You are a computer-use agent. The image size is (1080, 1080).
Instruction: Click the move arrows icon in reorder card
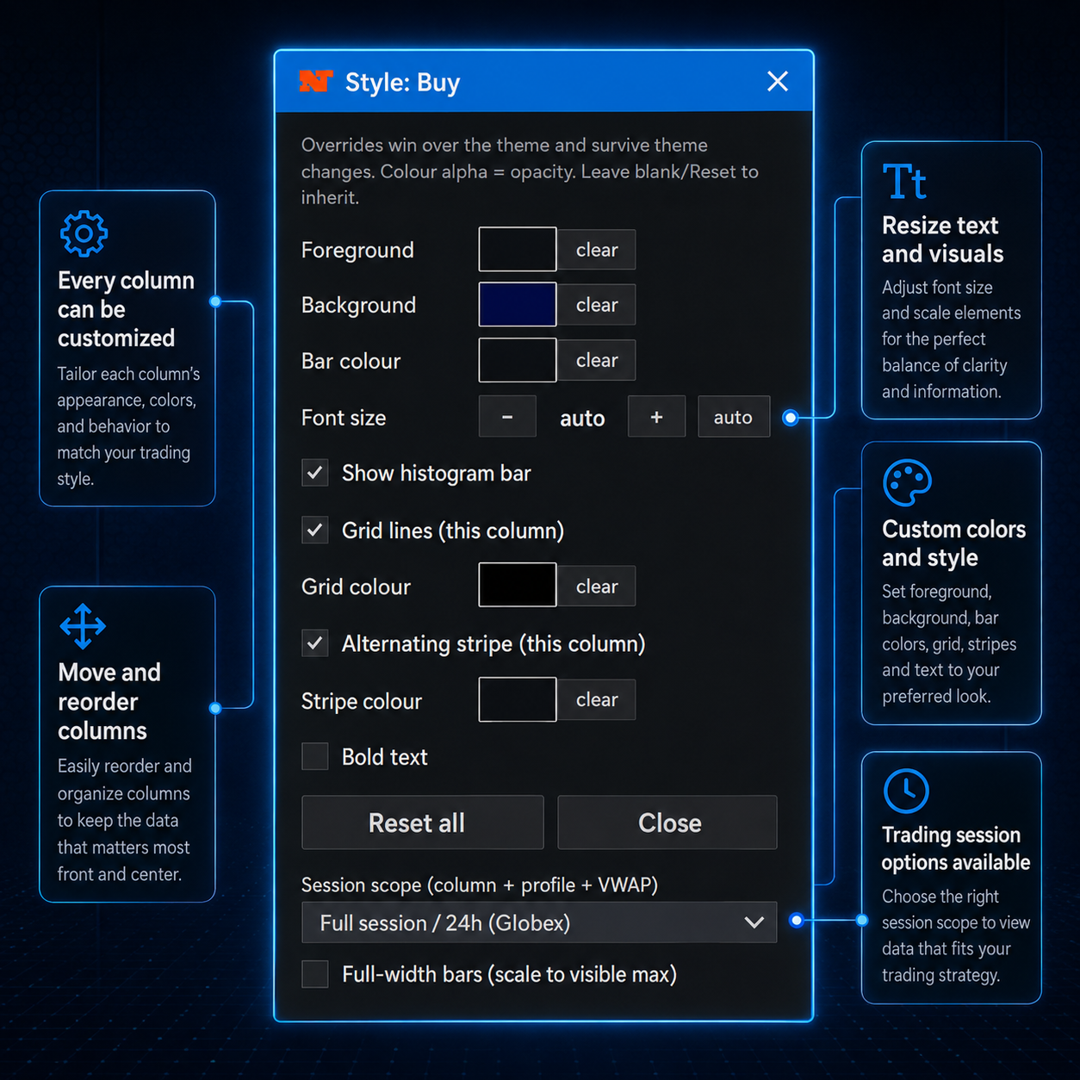[x=83, y=626]
